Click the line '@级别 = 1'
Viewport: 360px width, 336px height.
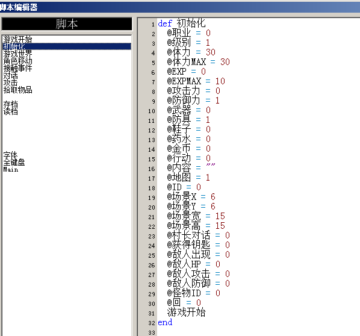click(x=188, y=43)
